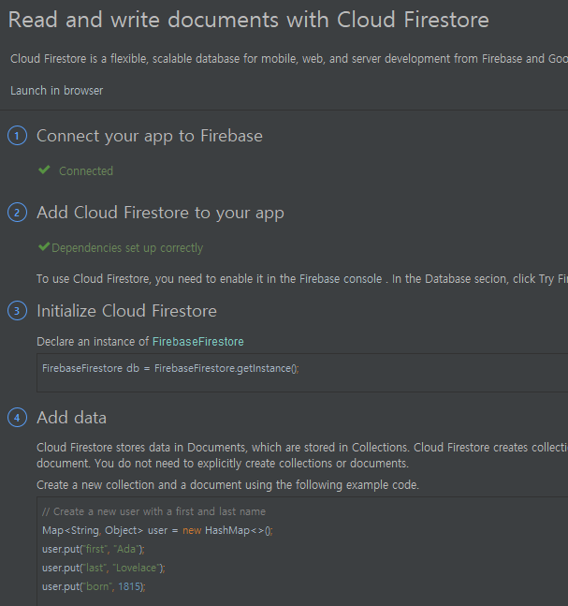This screenshot has height=606, width=568.
Task: Click the user.put born 1815 line
Action: coord(94,586)
